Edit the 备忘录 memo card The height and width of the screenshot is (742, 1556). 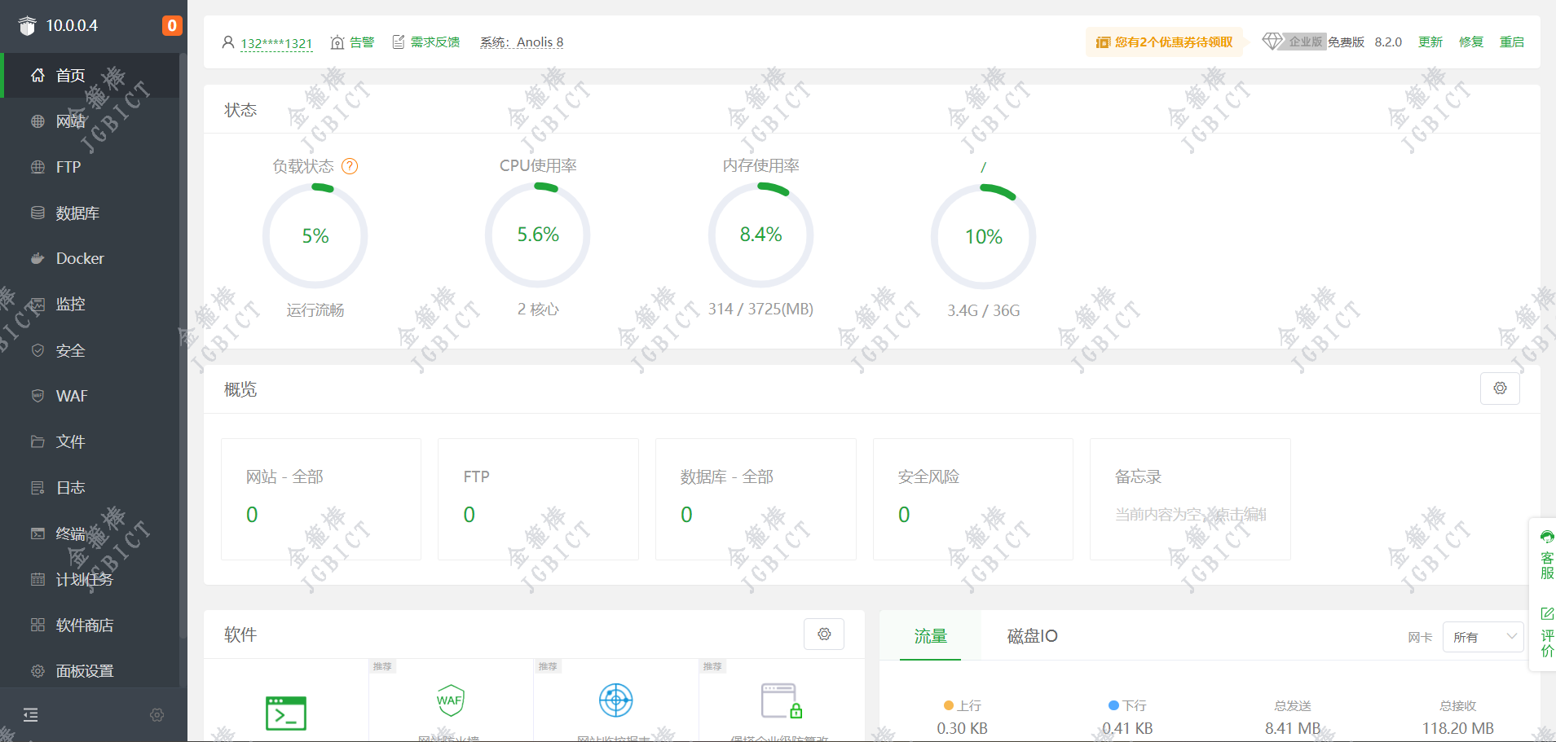click(1190, 499)
